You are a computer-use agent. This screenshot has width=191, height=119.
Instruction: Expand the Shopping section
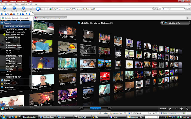(7, 80)
